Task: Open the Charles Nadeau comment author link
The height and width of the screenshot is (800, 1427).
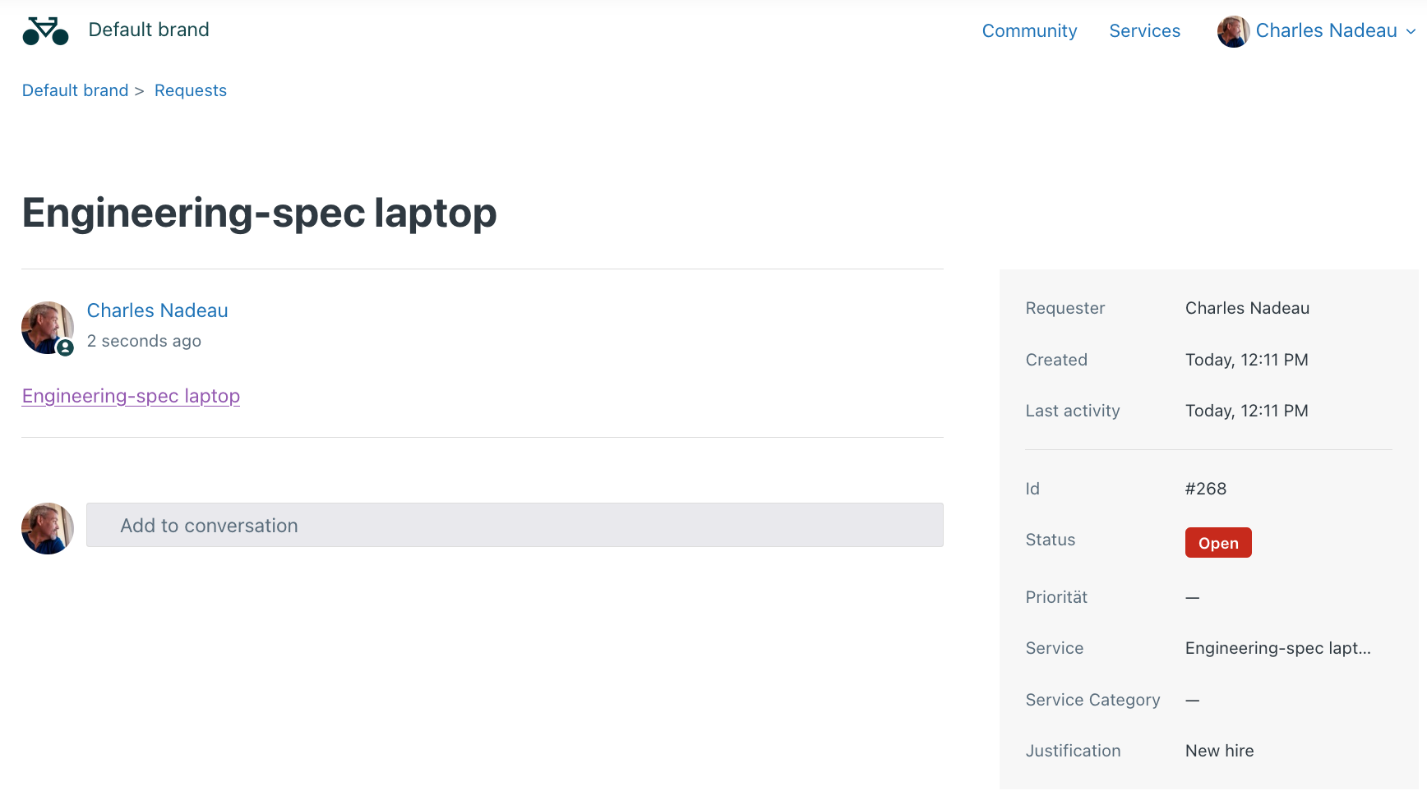Action: [157, 310]
